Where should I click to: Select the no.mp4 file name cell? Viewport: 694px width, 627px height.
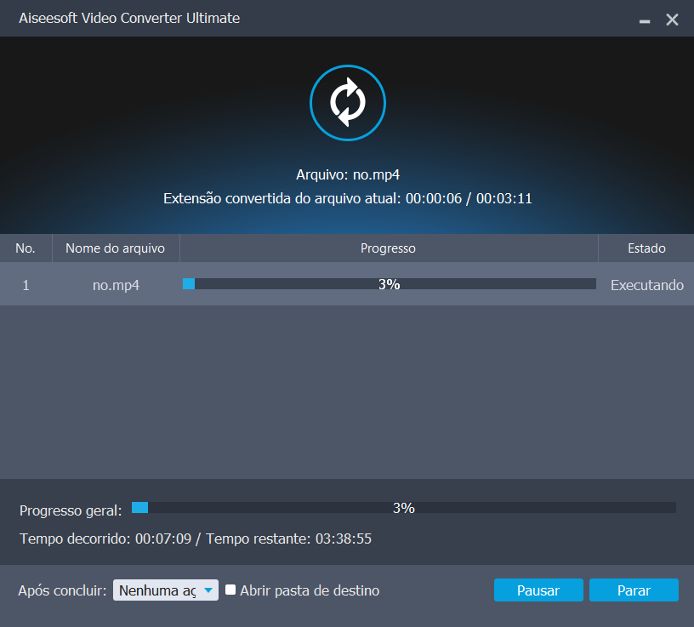point(116,285)
